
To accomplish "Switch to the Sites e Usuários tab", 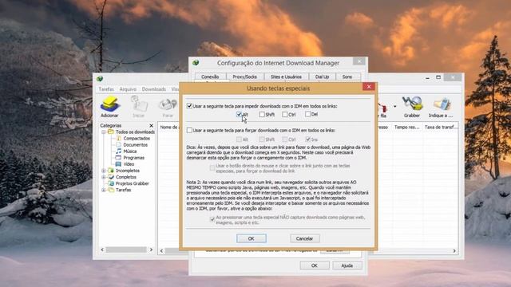I will pyautogui.click(x=286, y=77).
